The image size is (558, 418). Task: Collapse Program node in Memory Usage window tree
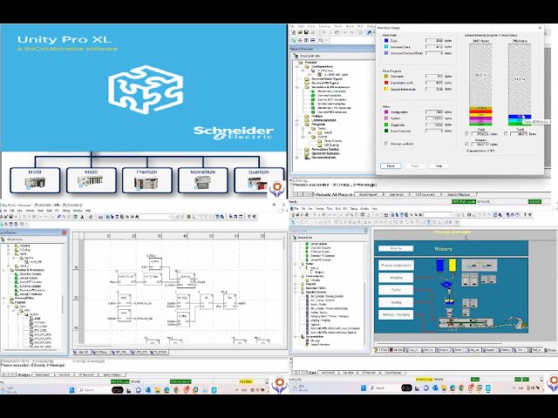coord(296,125)
